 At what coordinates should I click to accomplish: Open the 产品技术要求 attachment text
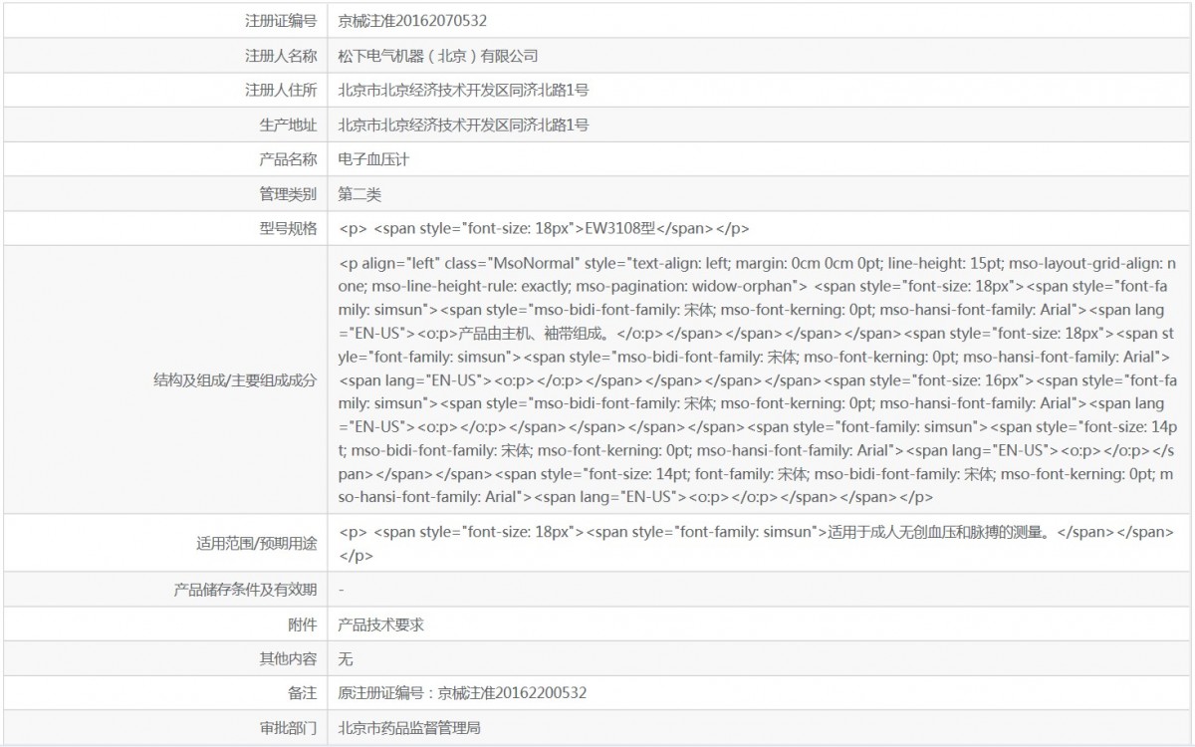[x=381, y=624]
